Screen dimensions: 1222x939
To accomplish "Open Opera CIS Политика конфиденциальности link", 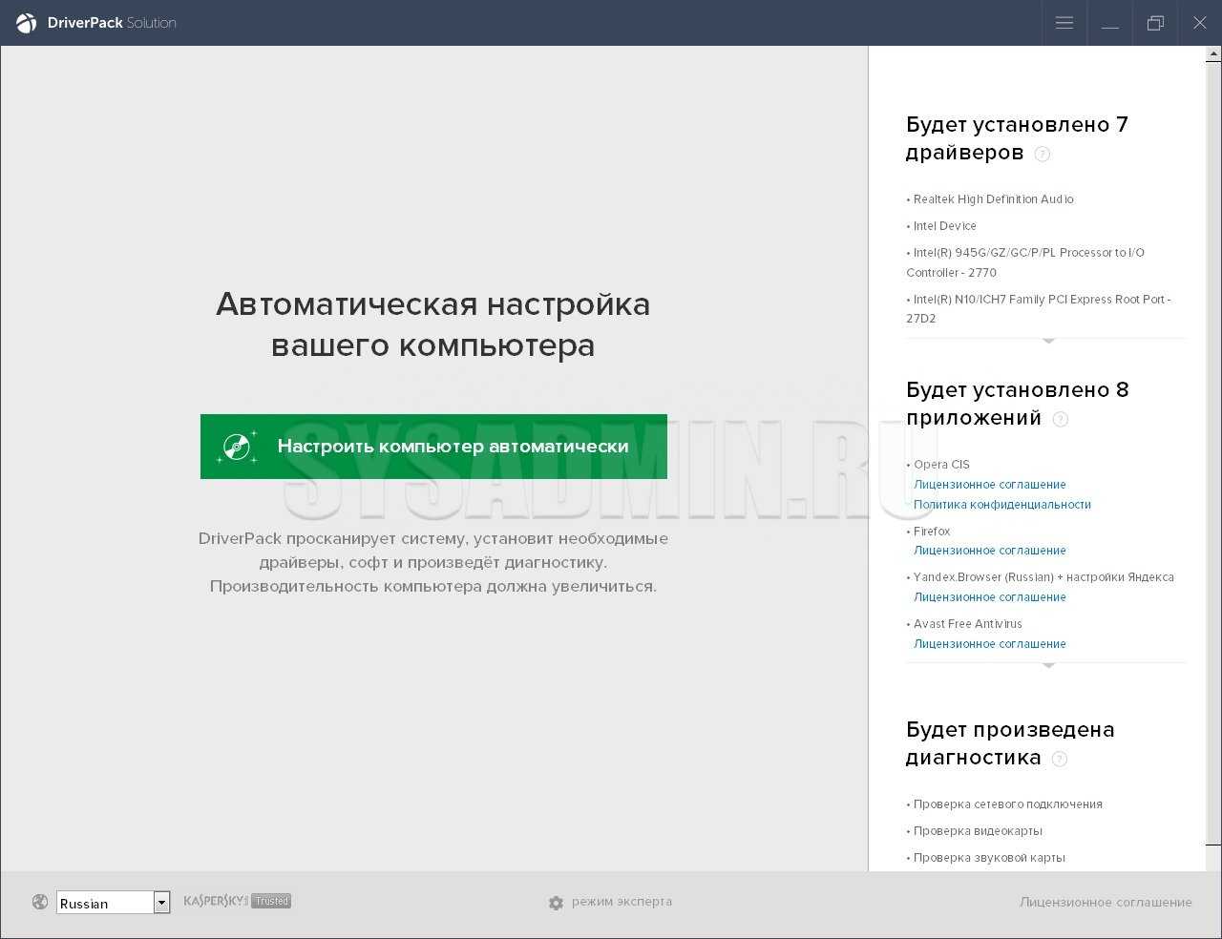I will (x=1001, y=505).
